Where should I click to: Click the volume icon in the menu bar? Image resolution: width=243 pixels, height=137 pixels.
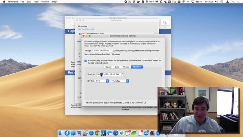tap(216, 2)
